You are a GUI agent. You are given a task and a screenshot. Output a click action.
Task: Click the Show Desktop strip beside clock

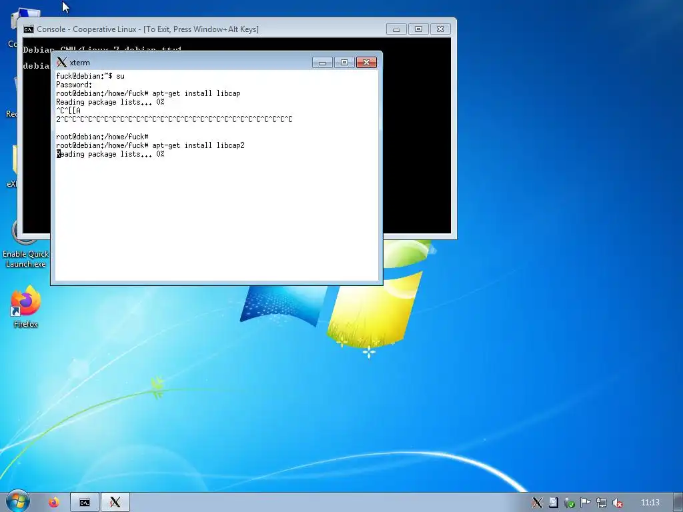point(679,503)
